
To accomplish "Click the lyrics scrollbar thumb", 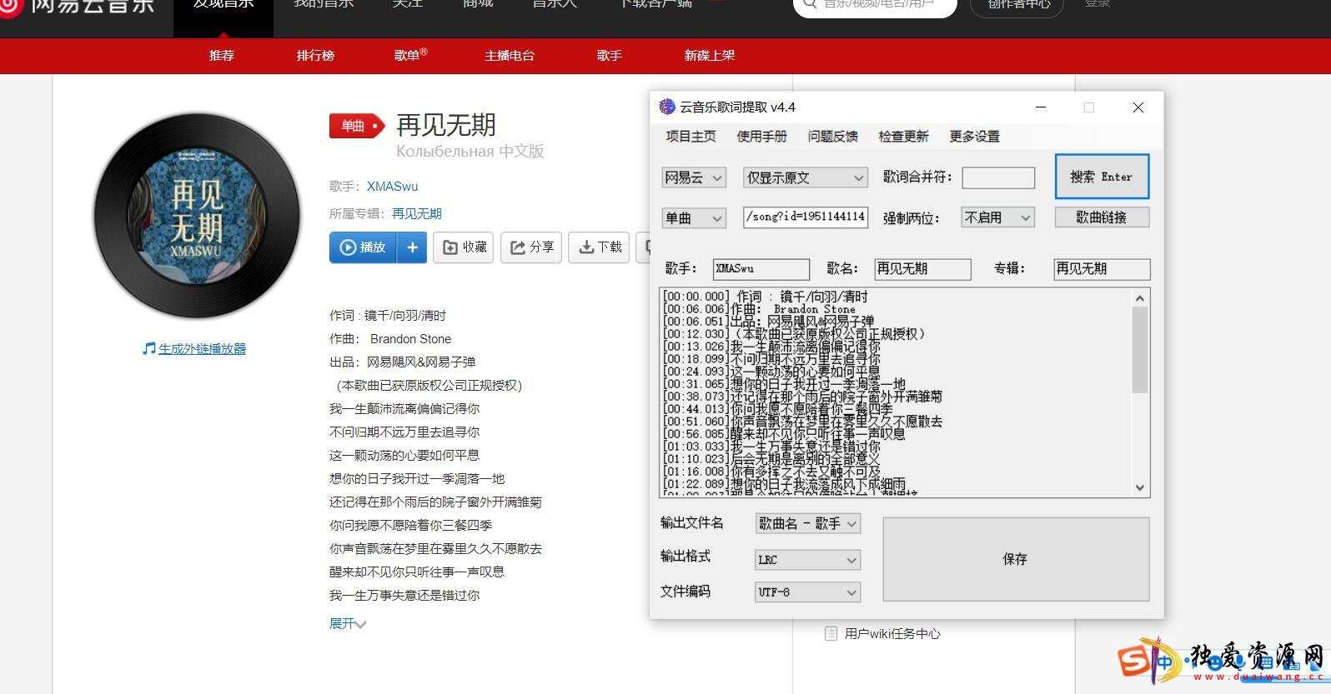I will point(1140,350).
